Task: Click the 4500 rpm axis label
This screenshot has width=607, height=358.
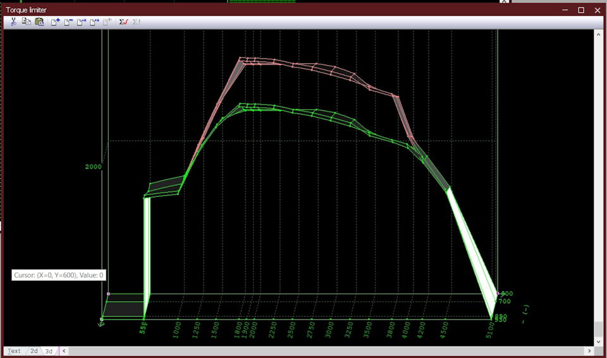Action: click(x=444, y=330)
